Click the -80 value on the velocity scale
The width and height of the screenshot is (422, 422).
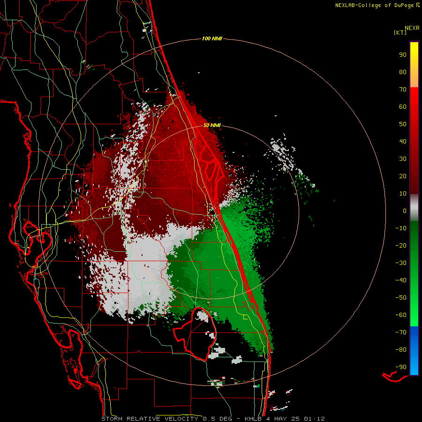[401, 350]
